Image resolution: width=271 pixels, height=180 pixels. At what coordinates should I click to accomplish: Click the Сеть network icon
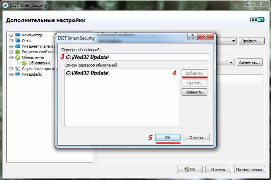18,41
